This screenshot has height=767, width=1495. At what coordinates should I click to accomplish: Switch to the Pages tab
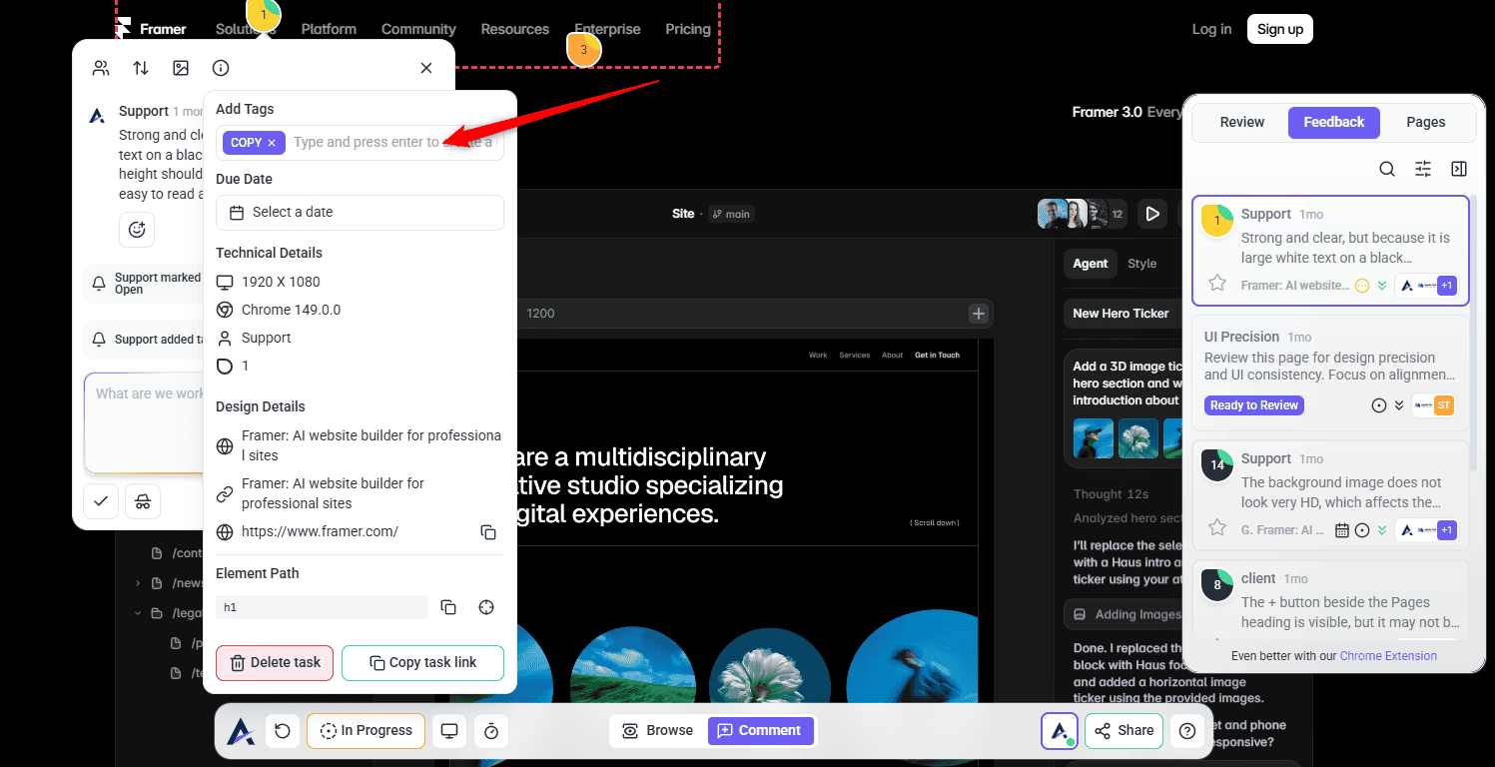(x=1426, y=122)
